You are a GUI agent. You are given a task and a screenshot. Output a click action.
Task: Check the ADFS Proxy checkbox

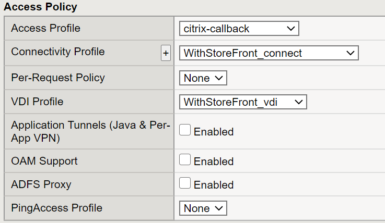pyautogui.click(x=185, y=183)
